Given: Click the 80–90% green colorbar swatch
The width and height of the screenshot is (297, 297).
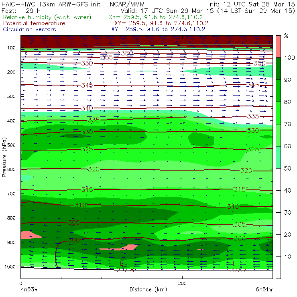Looking at the screenshot, I should click(278, 91).
